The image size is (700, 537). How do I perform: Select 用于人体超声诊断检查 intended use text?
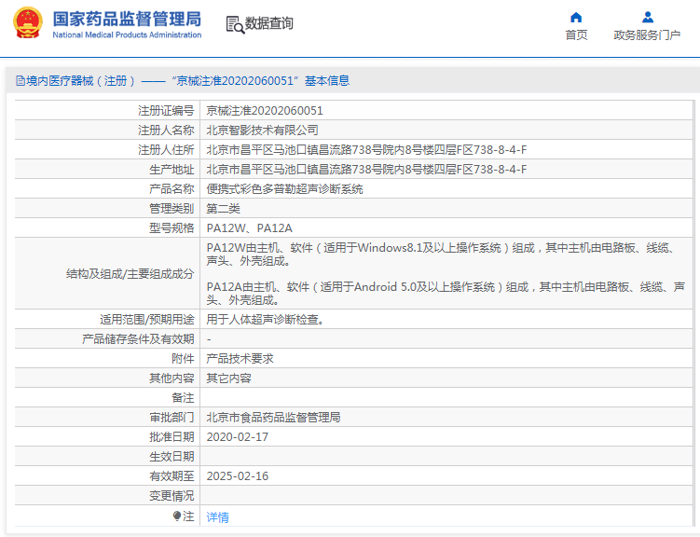pyautogui.click(x=265, y=320)
